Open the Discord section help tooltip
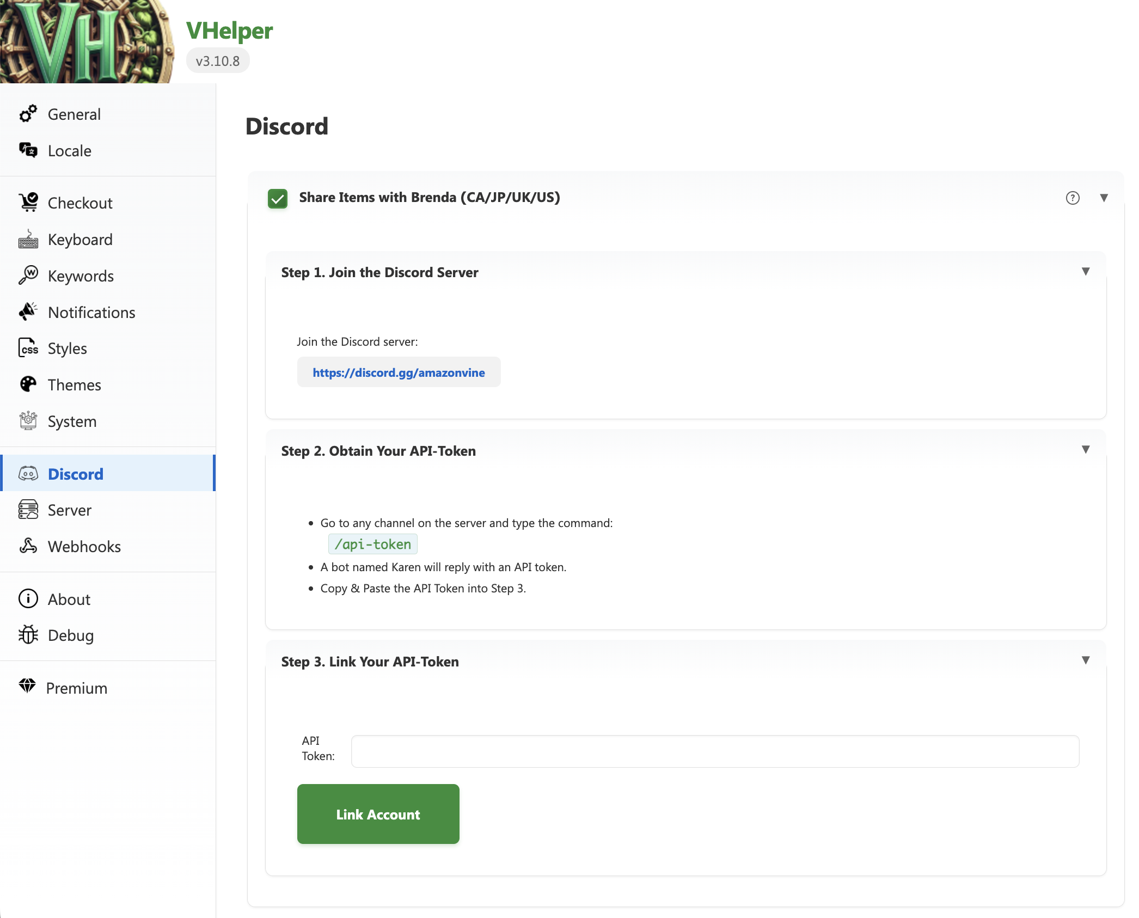Image resolution: width=1139 pixels, height=918 pixels. pos(1072,198)
